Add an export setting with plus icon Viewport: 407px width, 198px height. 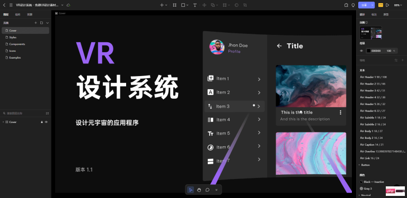[403, 60]
